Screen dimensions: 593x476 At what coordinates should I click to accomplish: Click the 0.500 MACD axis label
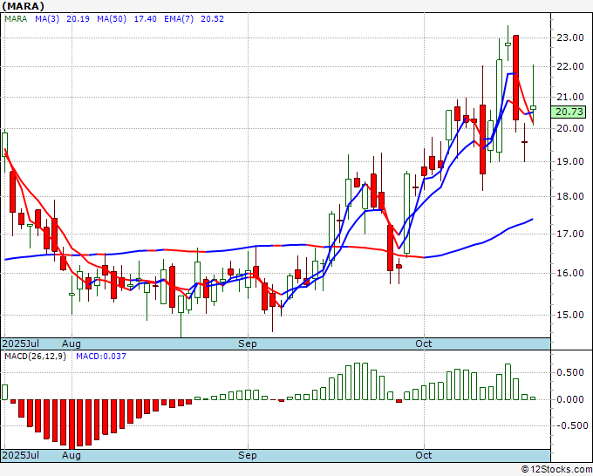pyautogui.click(x=570, y=373)
